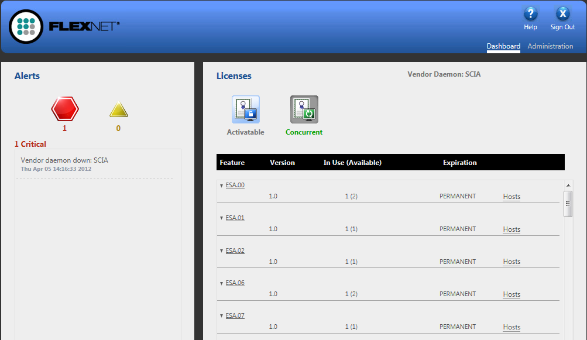Click the ESA.07 PERMANENT expiration
This screenshot has height=340, width=587.
pyautogui.click(x=458, y=327)
